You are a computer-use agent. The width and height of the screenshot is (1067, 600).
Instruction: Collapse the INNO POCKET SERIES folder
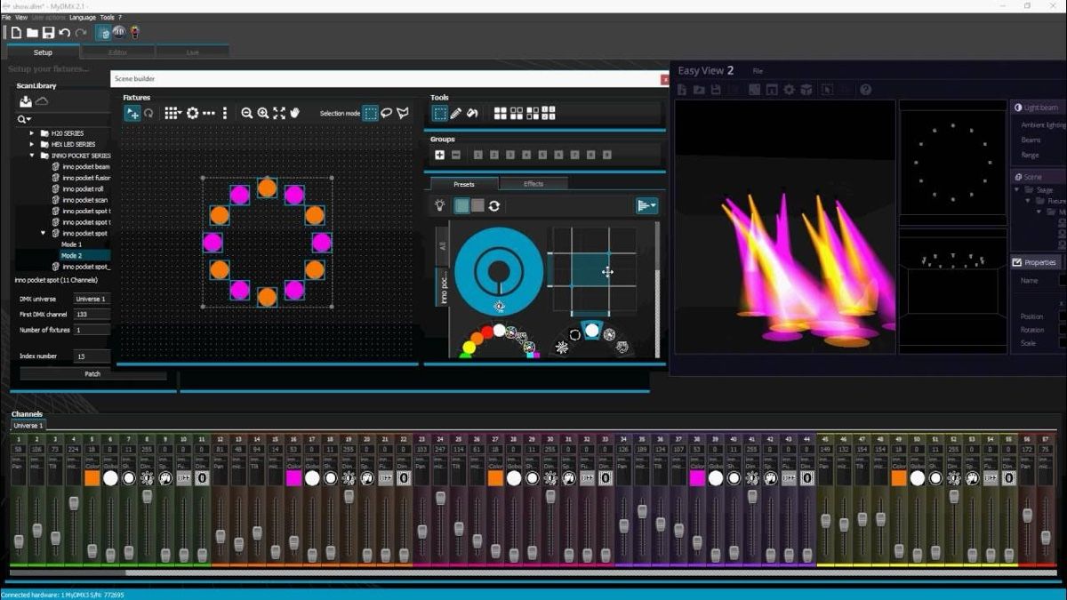(33, 156)
